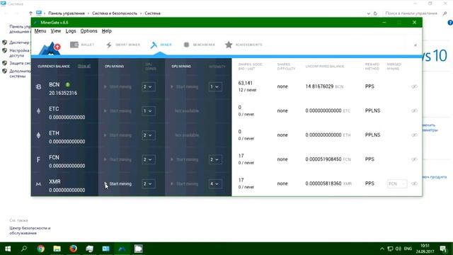453x255 pixels.
Task: Click XMR unconfirmed balance 0.000005818360
Action: [x=323, y=183]
